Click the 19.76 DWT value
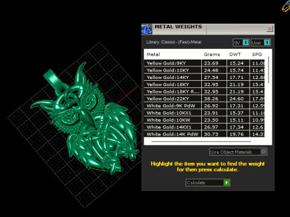The height and width of the screenshot is (217, 290). 237,134
